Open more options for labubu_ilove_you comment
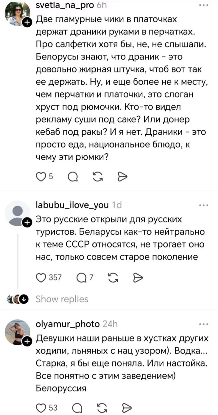The height and width of the screenshot is (415, 218). tap(205, 205)
